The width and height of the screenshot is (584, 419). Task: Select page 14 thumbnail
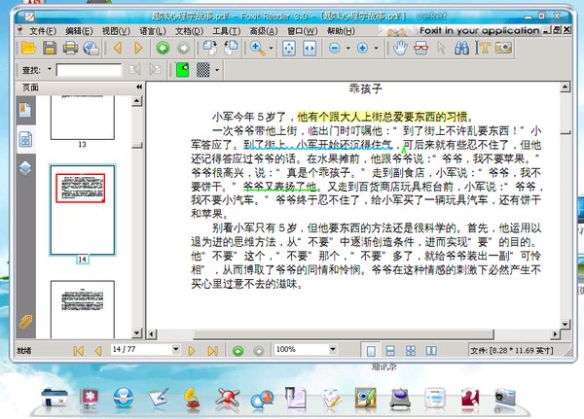(83, 210)
